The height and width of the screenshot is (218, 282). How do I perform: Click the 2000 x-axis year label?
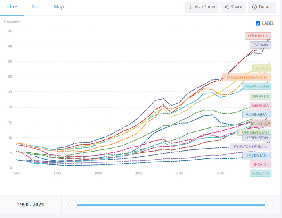pos(98,173)
